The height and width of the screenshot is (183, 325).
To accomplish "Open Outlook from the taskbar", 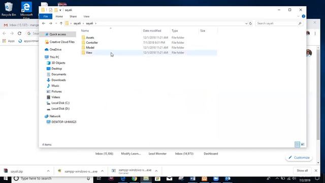I will (227, 178).
